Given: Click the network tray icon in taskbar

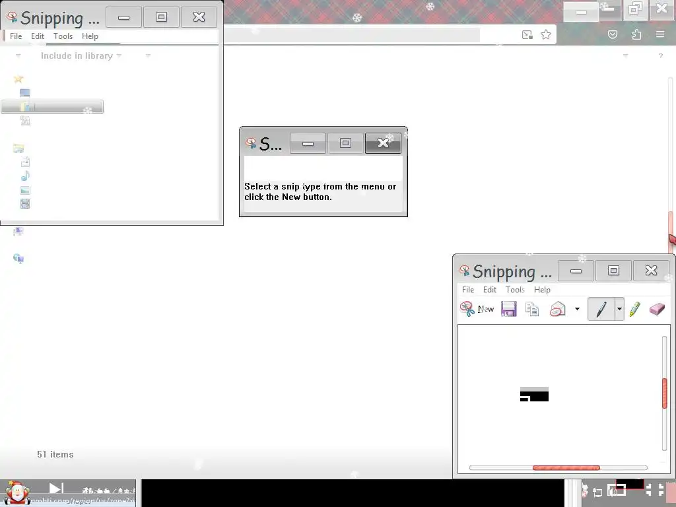Looking at the screenshot, I should coord(597,492).
